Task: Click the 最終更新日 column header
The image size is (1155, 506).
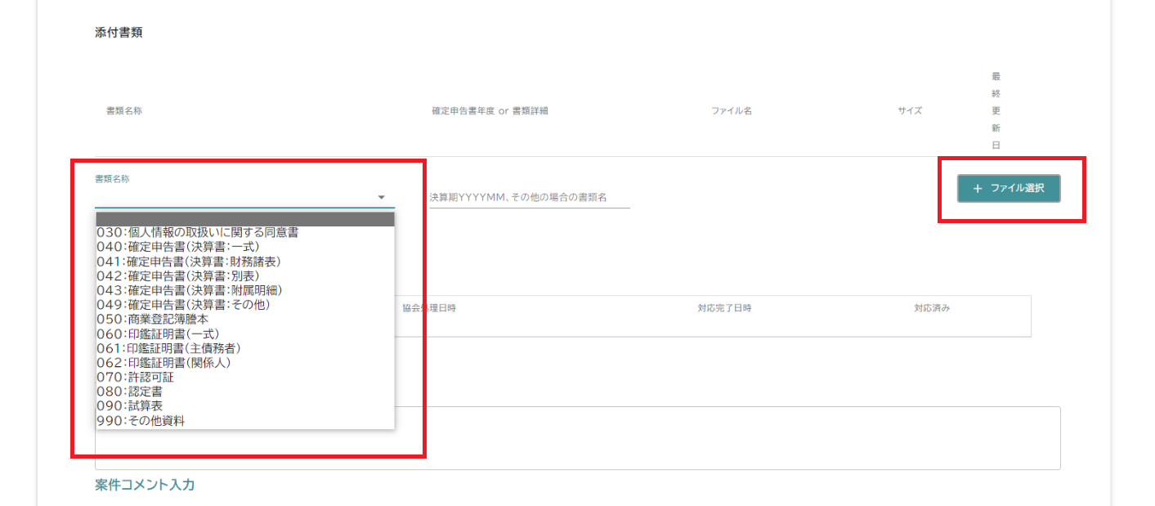Action: (996, 111)
